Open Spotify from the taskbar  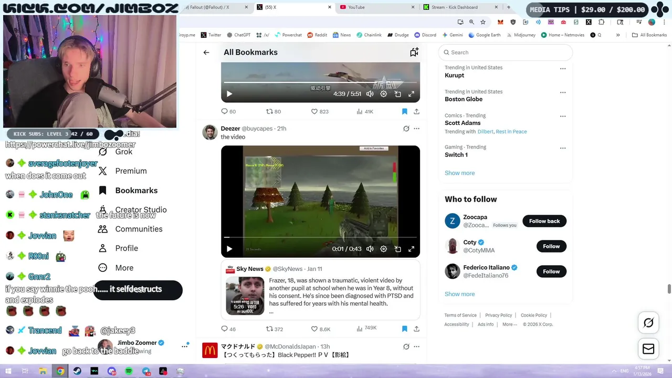pos(129,371)
